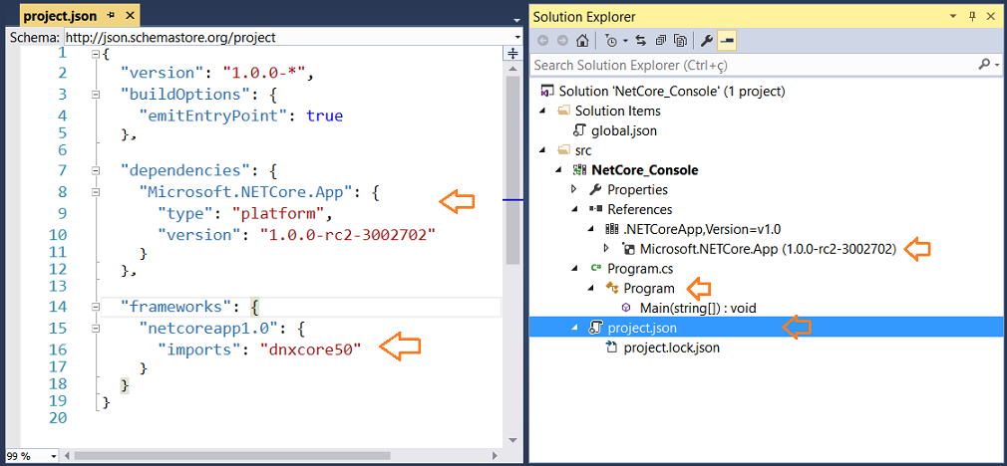Select the Main(string[]) : void tree item
Screen dimensions: 1007x466
coord(698,309)
